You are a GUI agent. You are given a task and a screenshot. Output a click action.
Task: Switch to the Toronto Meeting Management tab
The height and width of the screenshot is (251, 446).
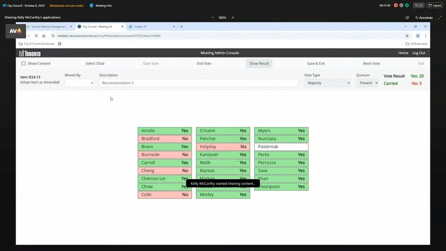pos(48,26)
